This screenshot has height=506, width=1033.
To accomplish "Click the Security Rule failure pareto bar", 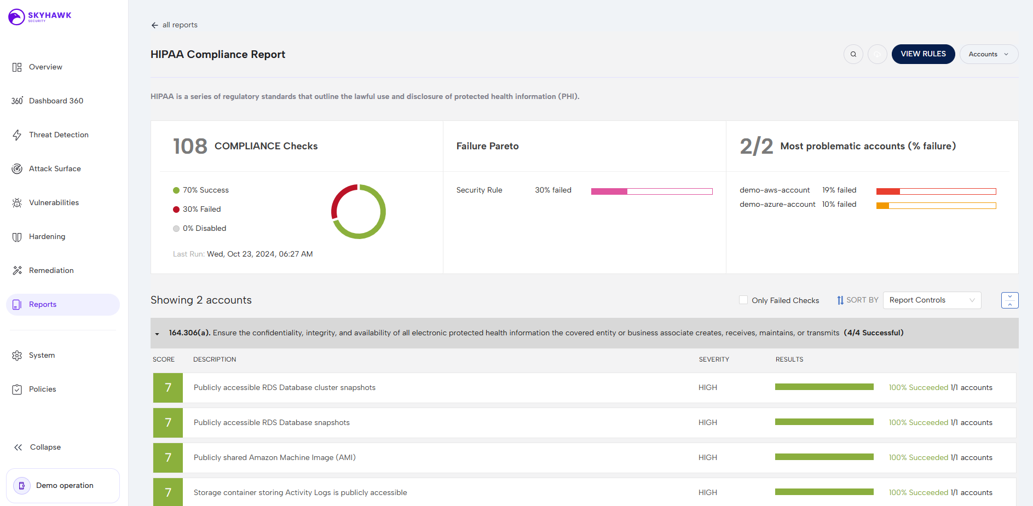I will [x=651, y=191].
